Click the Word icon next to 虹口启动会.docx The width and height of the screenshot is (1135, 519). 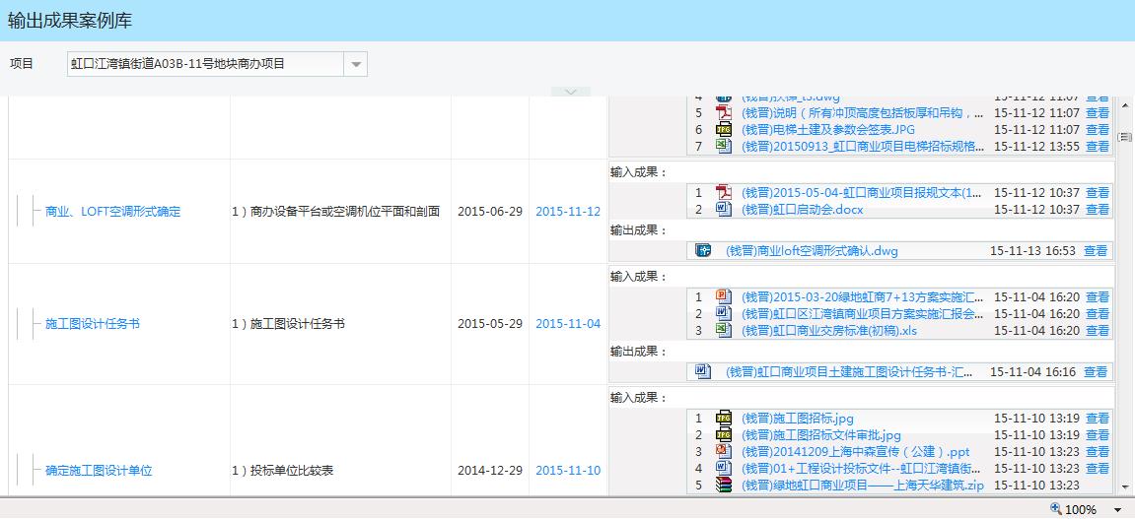click(x=724, y=210)
